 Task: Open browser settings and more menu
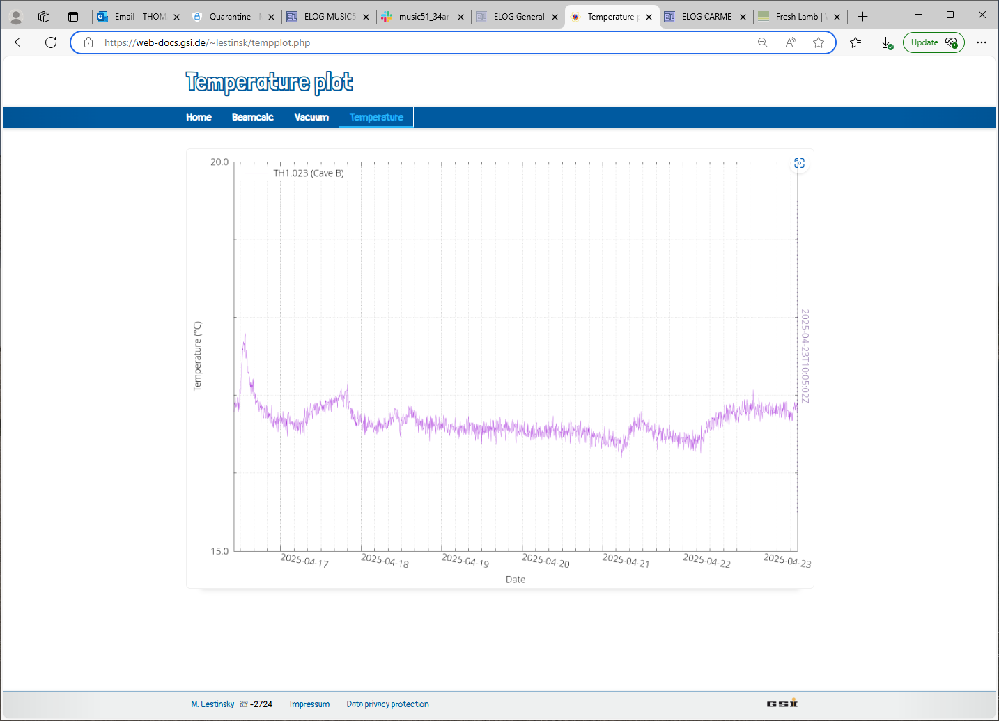982,42
